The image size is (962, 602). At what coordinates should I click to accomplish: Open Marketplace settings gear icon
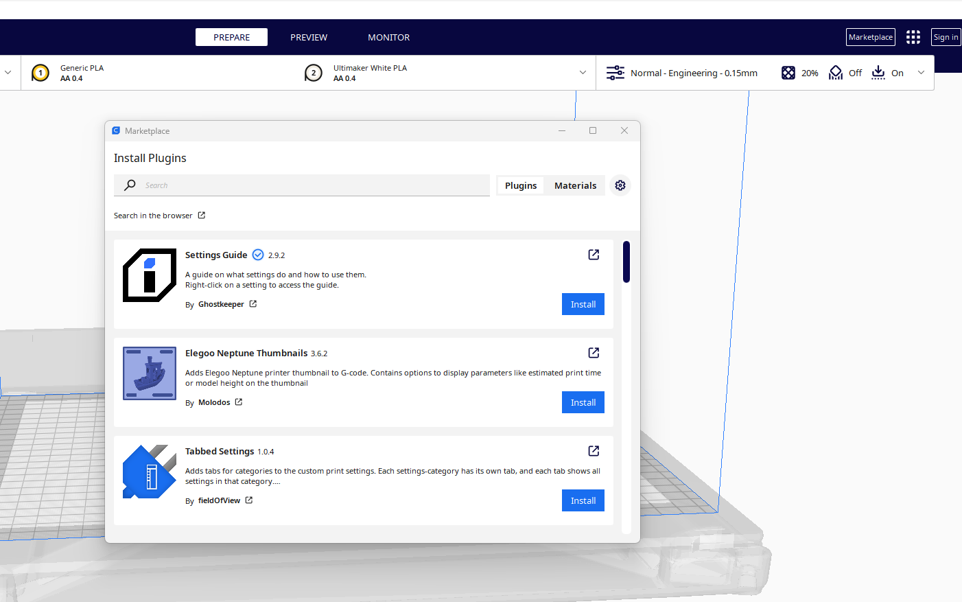[x=620, y=185]
